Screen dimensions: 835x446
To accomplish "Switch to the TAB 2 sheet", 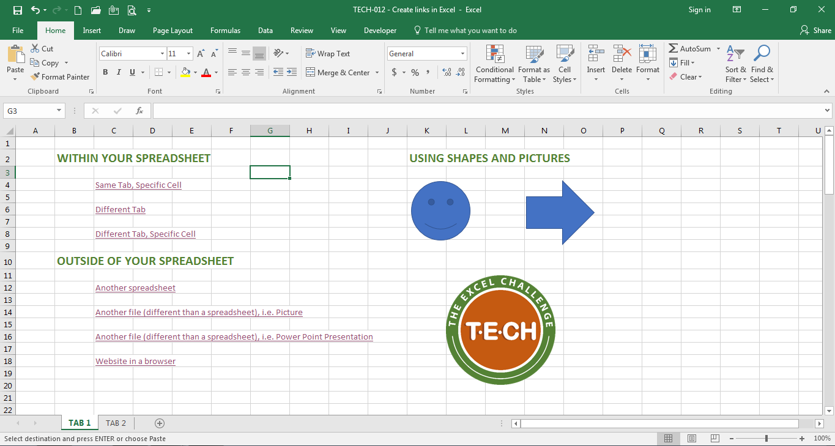I will [116, 423].
